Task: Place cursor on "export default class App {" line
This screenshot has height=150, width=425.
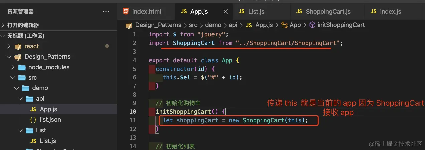Action: tap(193, 60)
